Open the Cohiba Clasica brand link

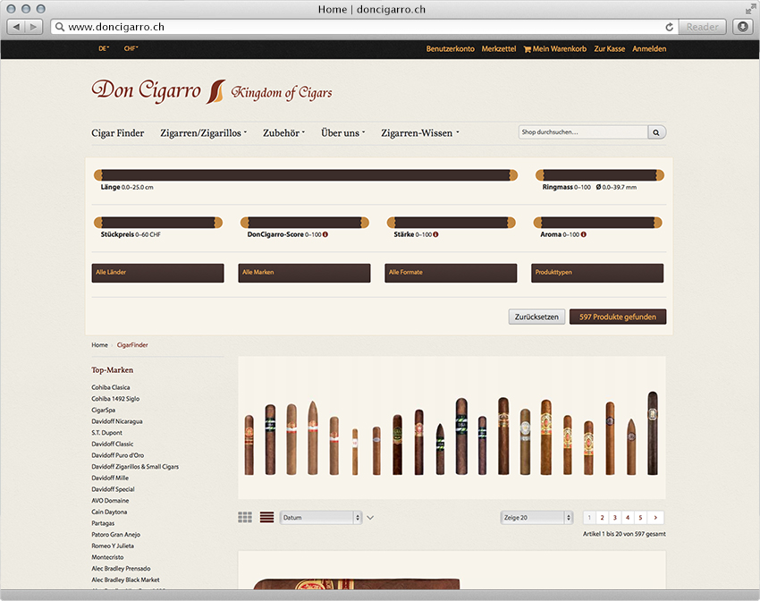[x=111, y=387]
